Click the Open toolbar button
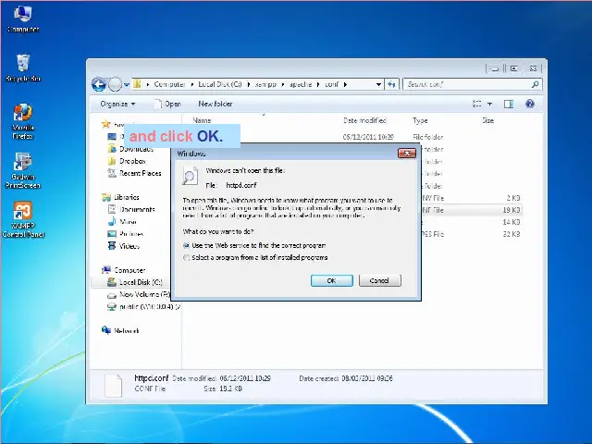 pyautogui.click(x=168, y=104)
